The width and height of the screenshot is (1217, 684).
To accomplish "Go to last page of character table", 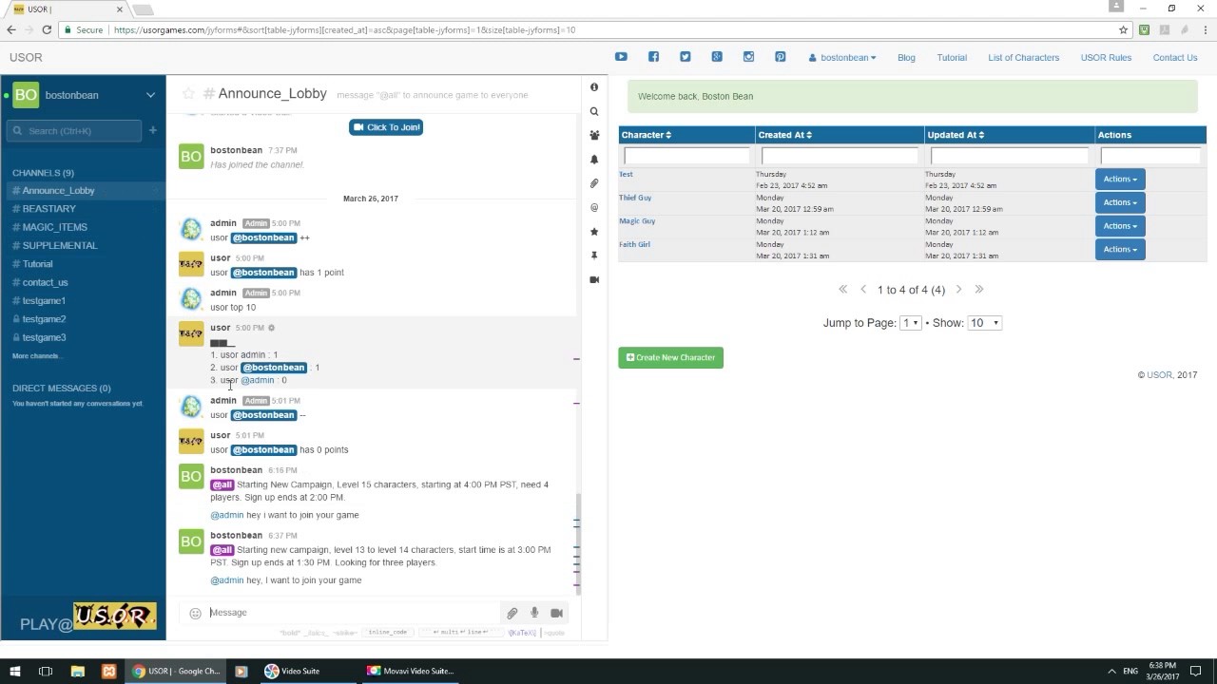I will pyautogui.click(x=979, y=289).
